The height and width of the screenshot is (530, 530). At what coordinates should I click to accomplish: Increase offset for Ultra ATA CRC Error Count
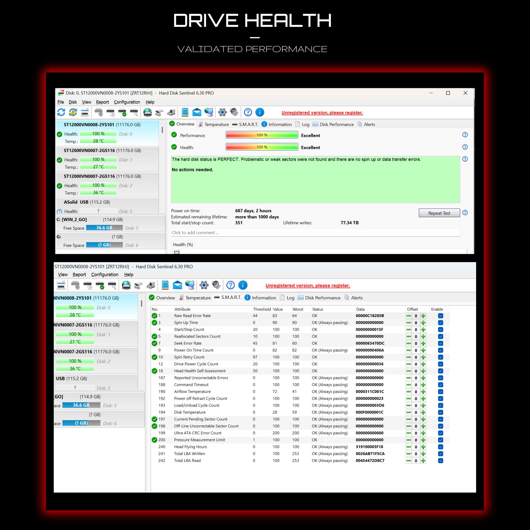pos(423,433)
